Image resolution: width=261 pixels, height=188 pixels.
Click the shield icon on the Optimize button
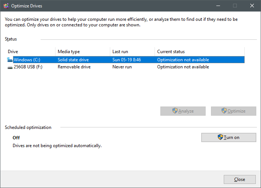pyautogui.click(x=224, y=111)
